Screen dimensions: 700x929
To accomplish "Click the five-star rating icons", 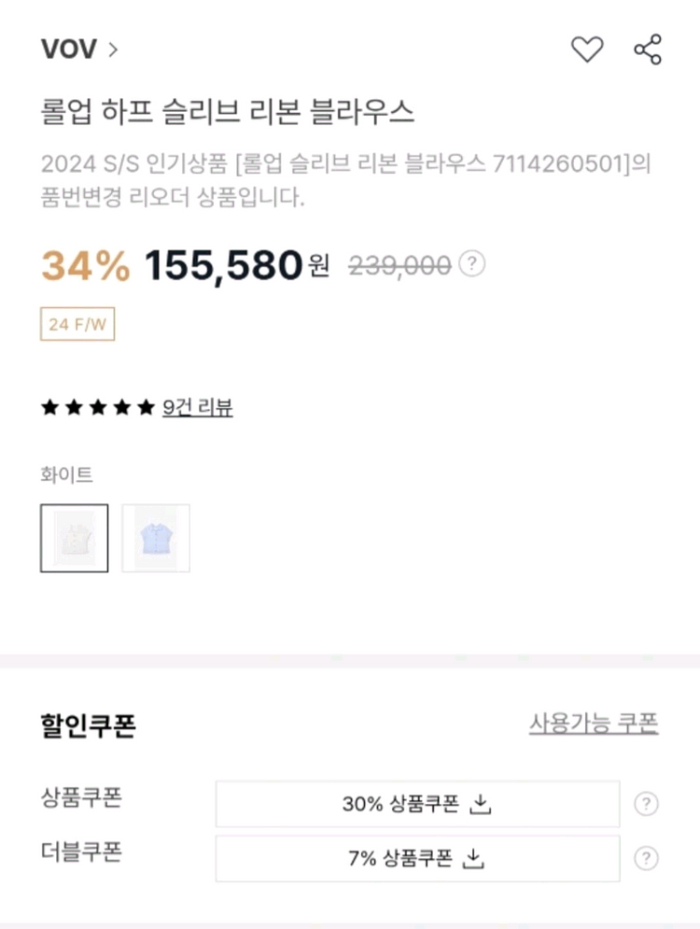I will (97, 407).
